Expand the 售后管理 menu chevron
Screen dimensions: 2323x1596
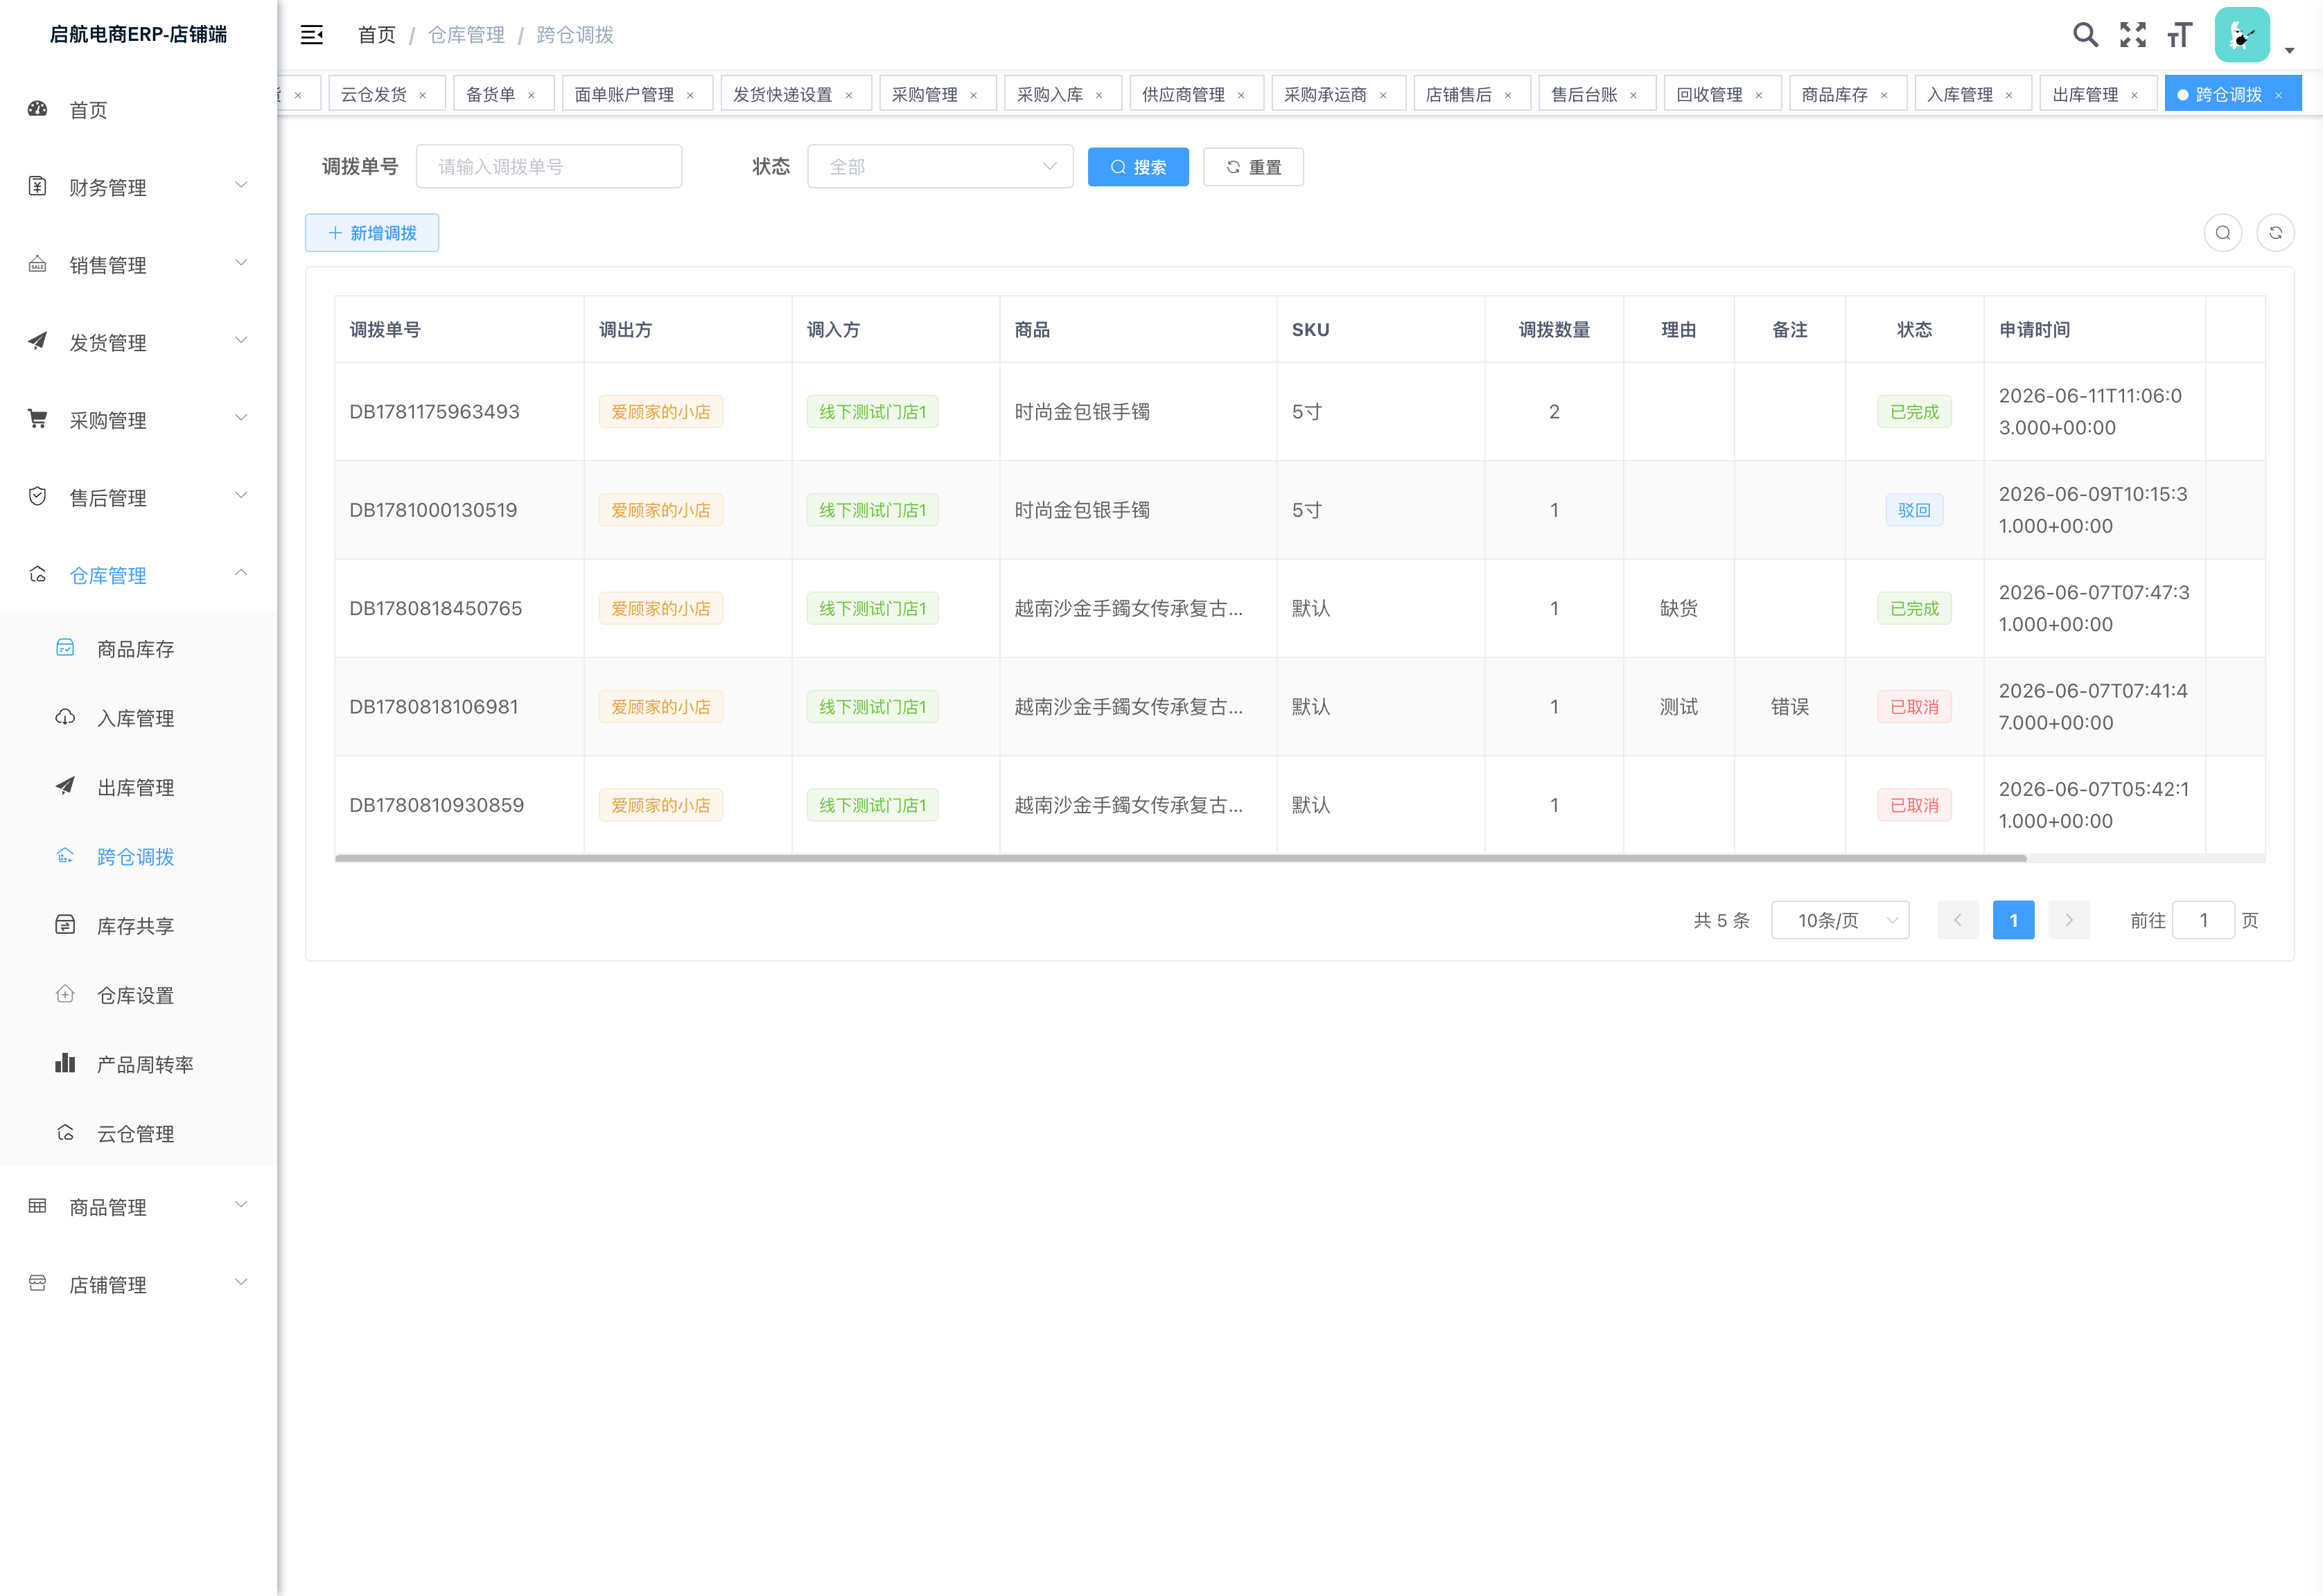[x=241, y=495]
